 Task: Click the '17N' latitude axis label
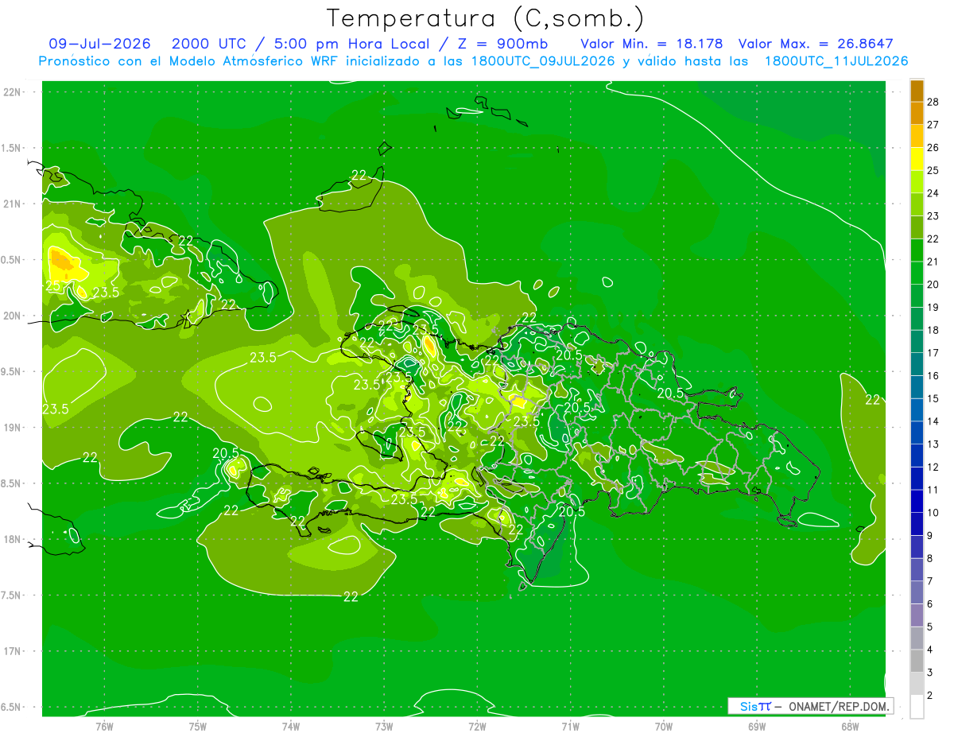pyautogui.click(x=12, y=651)
